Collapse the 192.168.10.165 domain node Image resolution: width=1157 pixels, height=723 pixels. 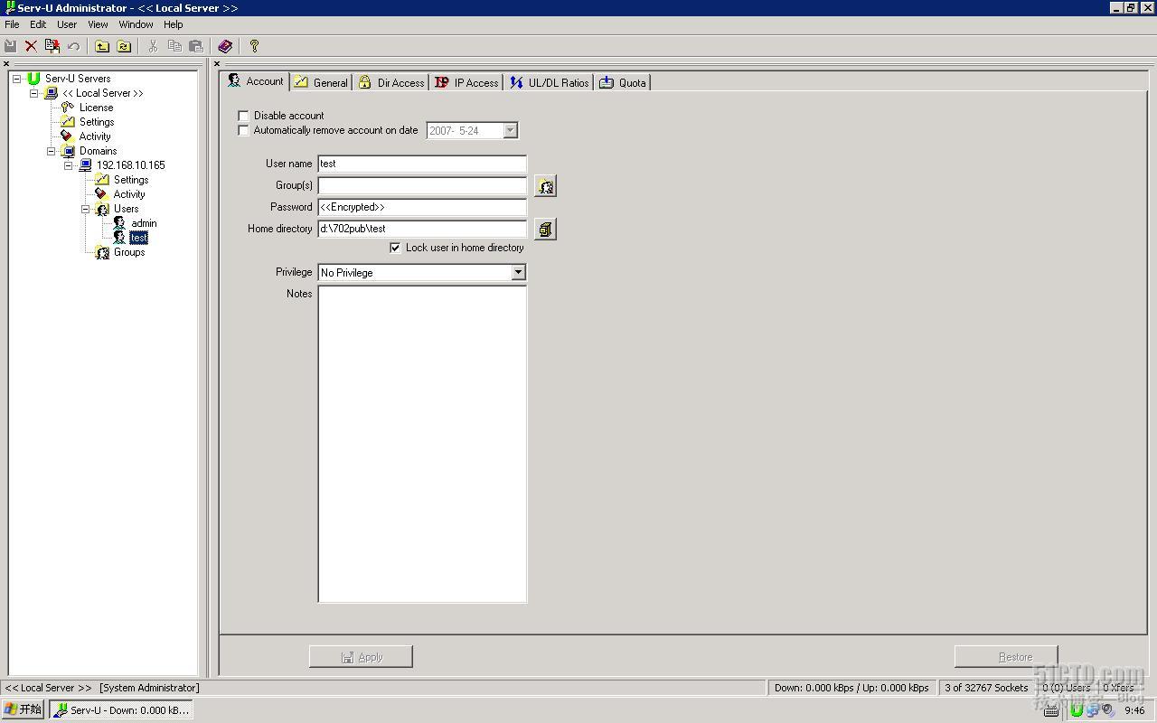point(69,165)
